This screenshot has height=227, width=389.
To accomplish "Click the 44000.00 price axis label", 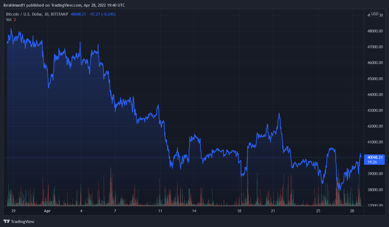I will click(375, 95).
